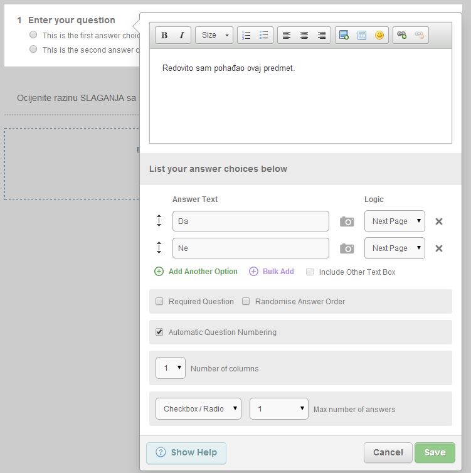The height and width of the screenshot is (473, 471).
Task: Click the Add Another Option link
Action: [x=203, y=272]
